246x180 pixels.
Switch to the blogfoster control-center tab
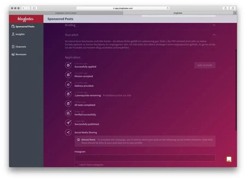(x=66, y=13)
